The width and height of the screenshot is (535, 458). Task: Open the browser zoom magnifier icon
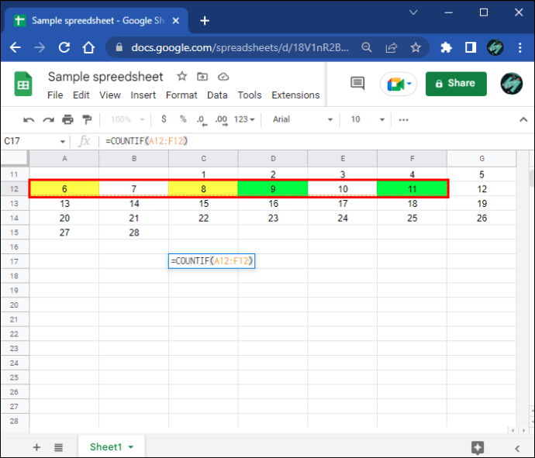[x=367, y=47]
